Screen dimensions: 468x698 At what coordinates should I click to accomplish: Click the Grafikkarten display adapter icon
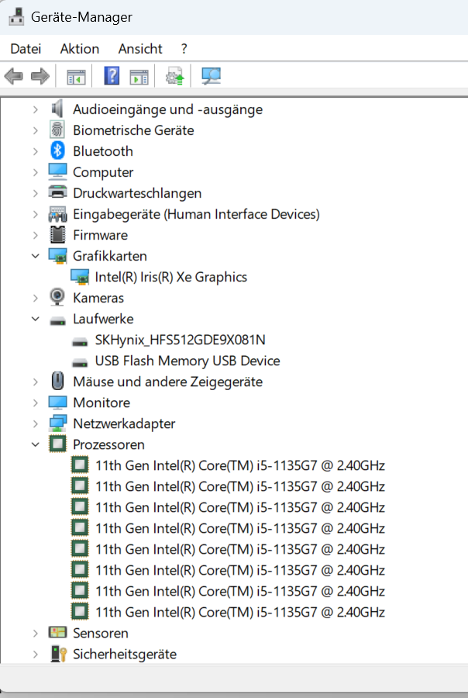pos(57,256)
